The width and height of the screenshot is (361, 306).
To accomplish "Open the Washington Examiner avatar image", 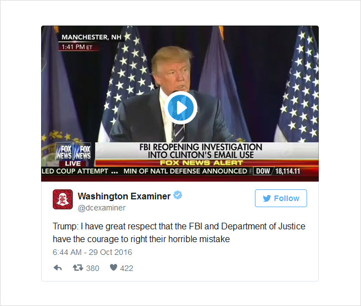I will (x=63, y=199).
